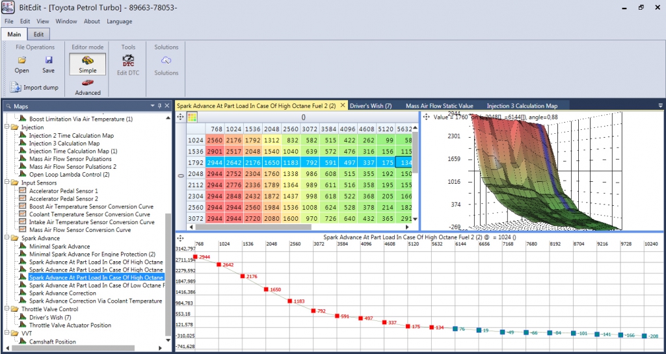Select Accelerator Pedal Sensor 1

pyautogui.click(x=63, y=191)
